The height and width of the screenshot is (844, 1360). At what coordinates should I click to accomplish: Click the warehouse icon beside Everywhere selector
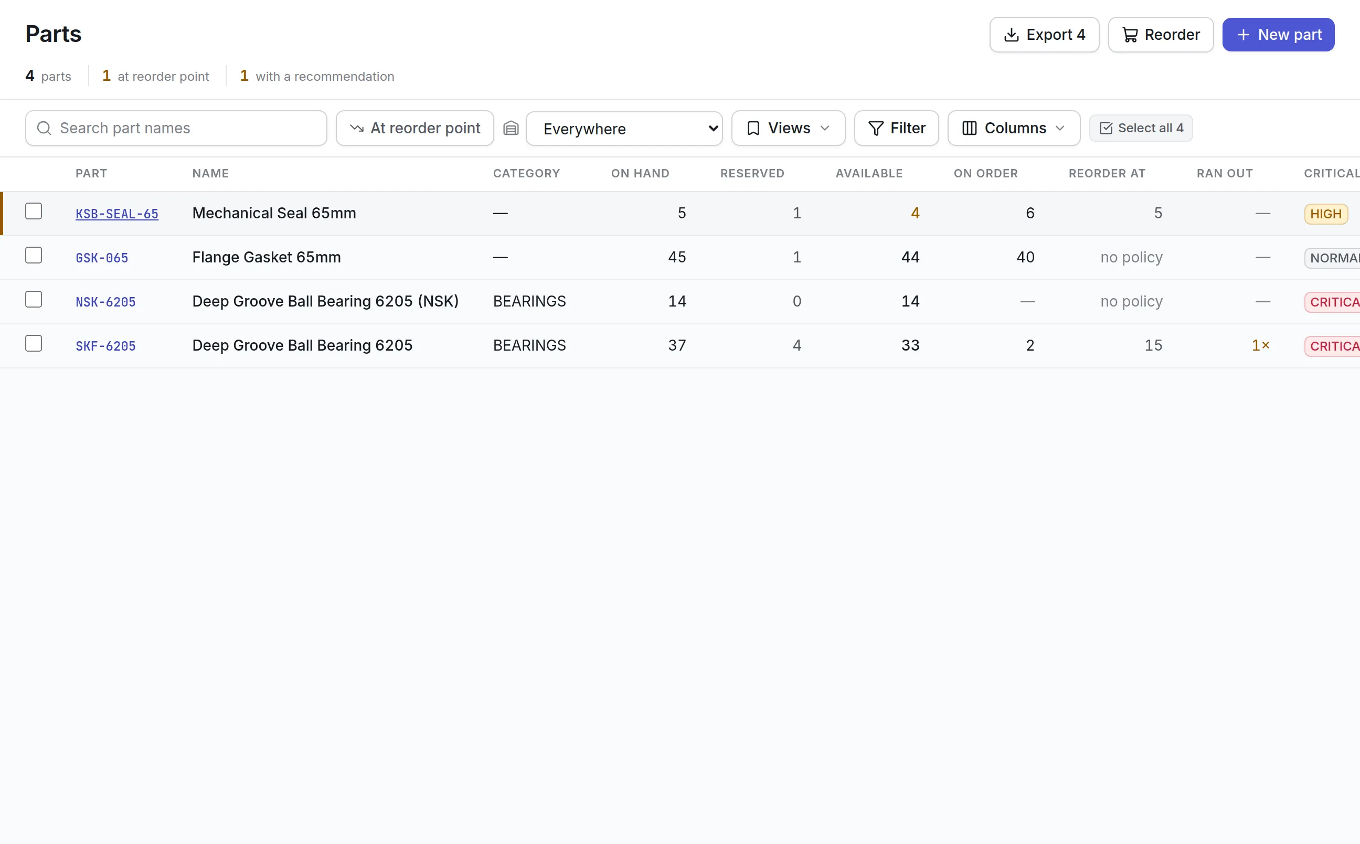pyautogui.click(x=511, y=129)
